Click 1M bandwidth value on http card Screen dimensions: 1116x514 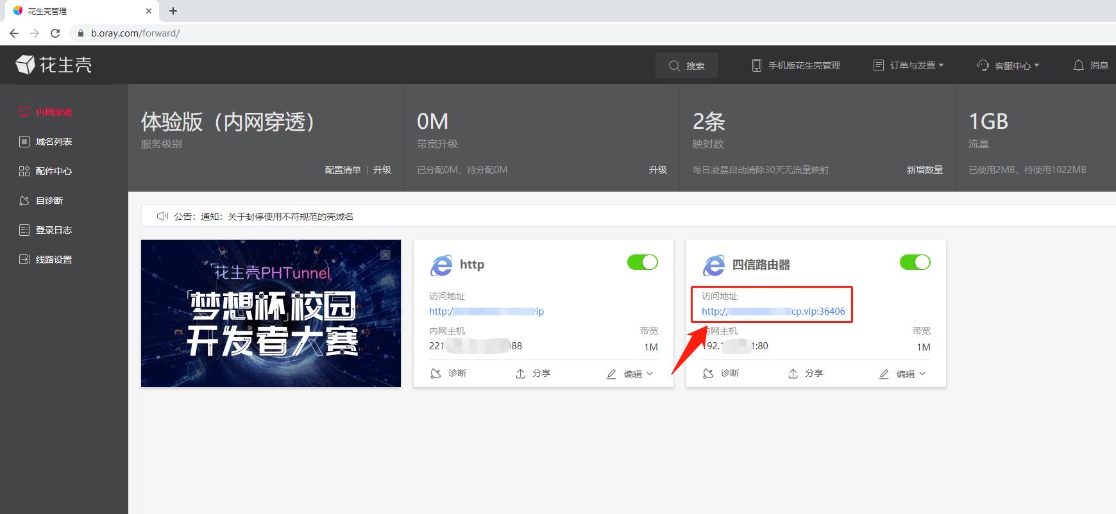pos(651,347)
